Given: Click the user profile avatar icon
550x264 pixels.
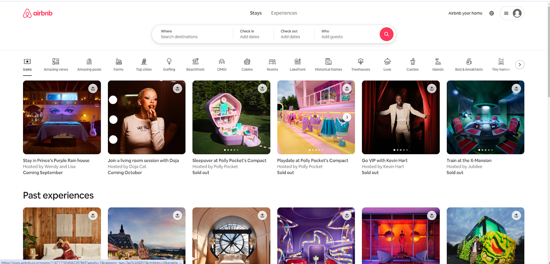Looking at the screenshot, I should [x=517, y=13].
